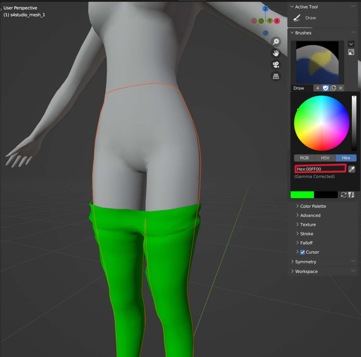
Task: Click the Draw brush name field
Action: (302, 88)
